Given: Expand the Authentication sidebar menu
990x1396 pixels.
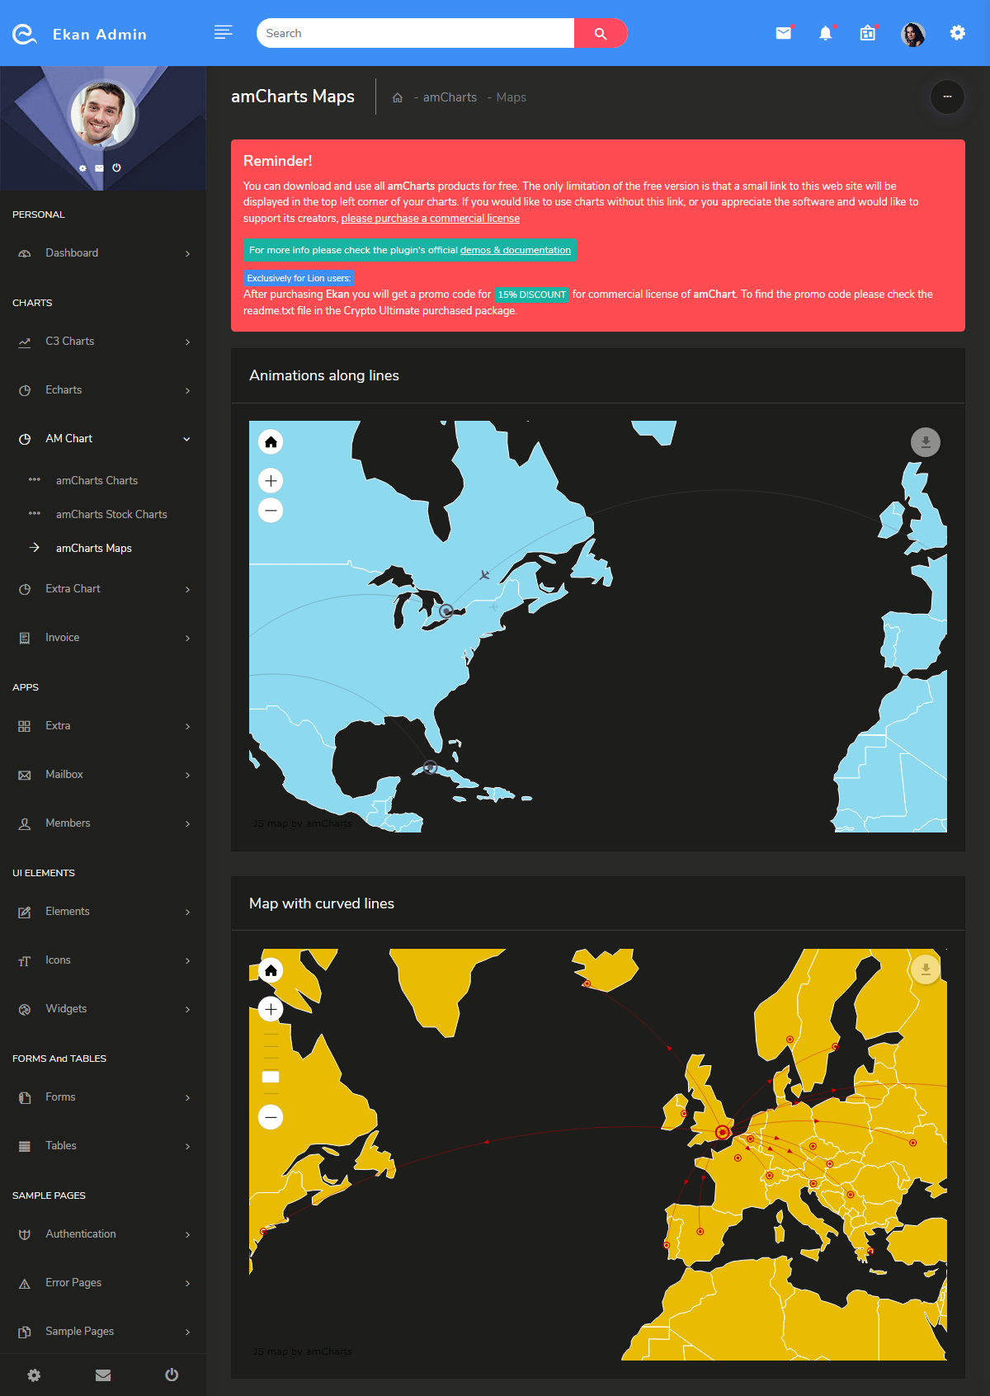Looking at the screenshot, I should (x=103, y=1234).
